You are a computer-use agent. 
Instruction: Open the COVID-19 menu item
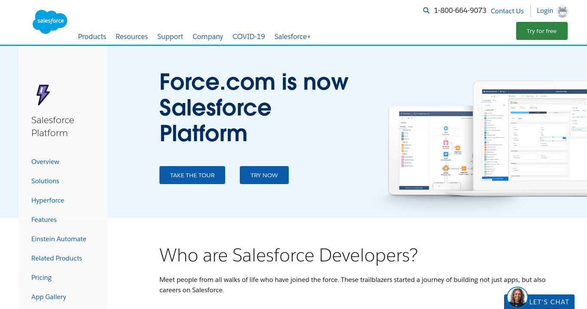(x=249, y=36)
